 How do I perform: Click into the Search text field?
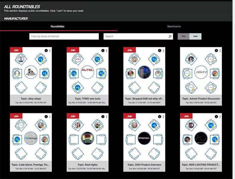[x=135, y=36]
